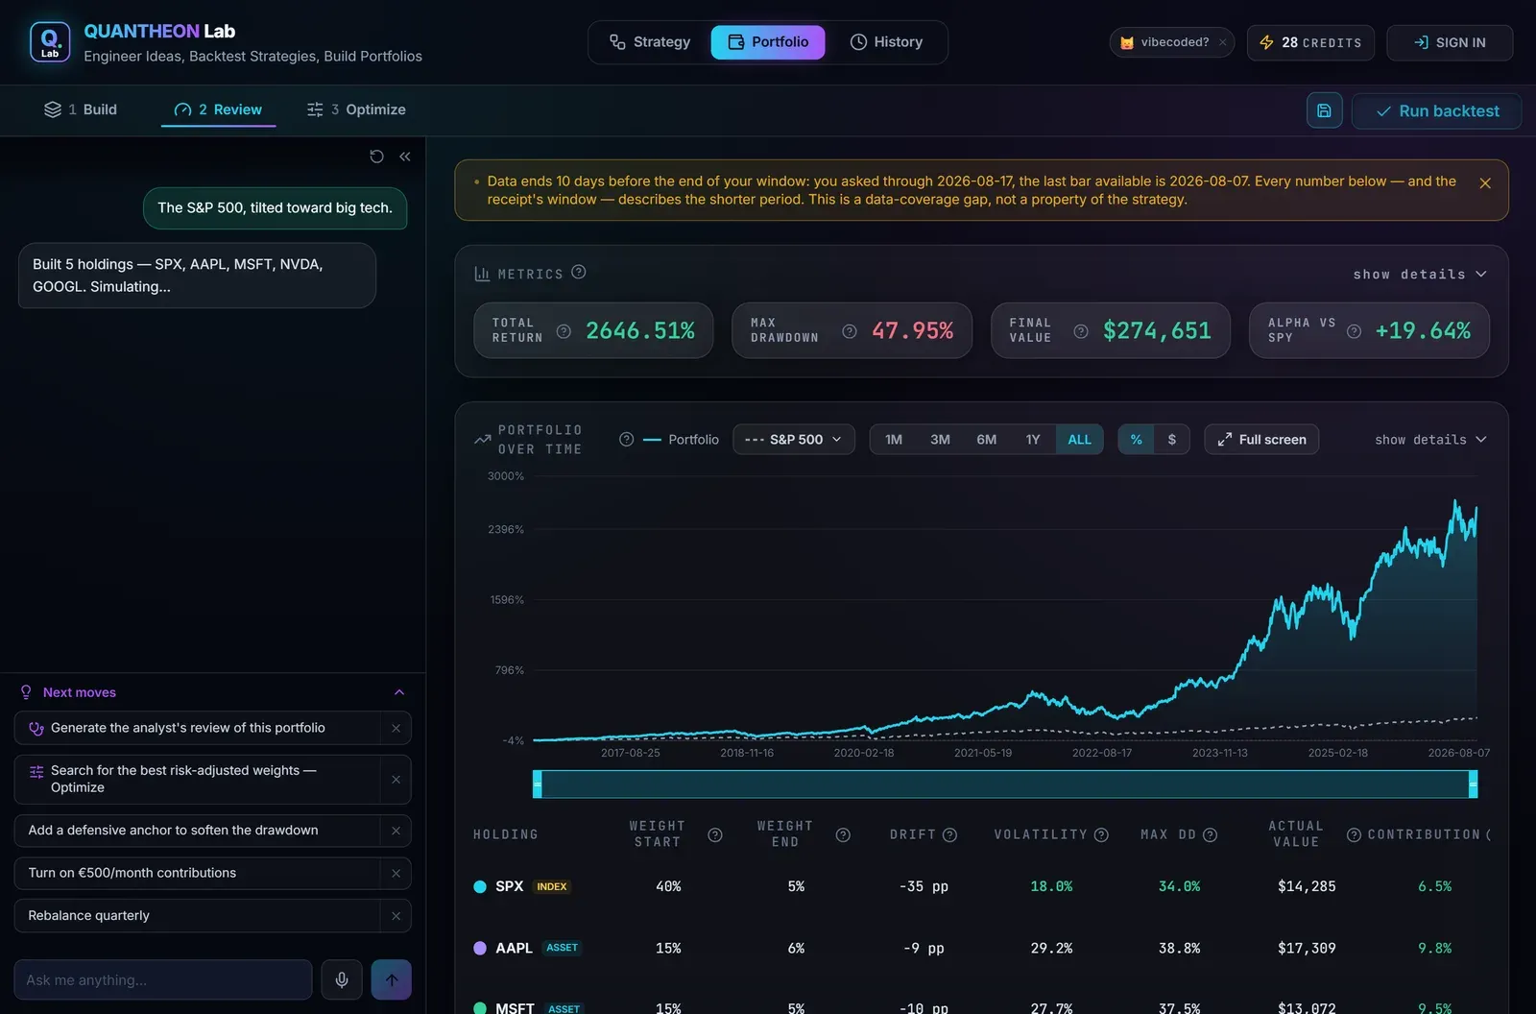
Task: Click Run backtest
Action: [x=1436, y=110]
